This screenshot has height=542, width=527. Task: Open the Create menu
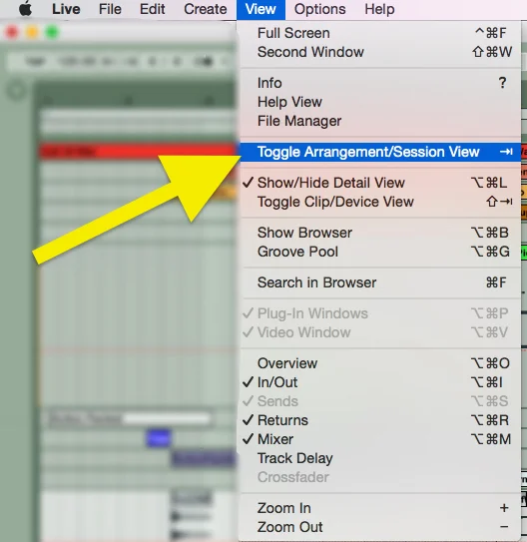point(206,9)
